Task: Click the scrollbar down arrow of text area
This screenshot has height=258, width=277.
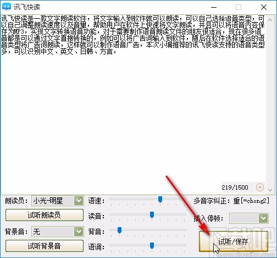Action: point(270,190)
